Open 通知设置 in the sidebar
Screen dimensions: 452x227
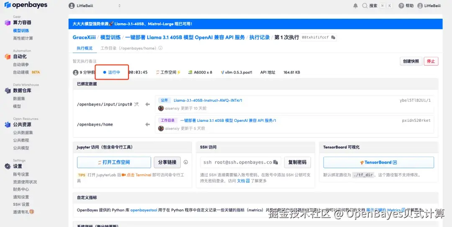[21, 197]
